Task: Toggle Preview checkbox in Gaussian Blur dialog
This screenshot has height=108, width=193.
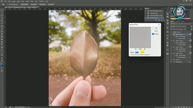Action: 153,34
